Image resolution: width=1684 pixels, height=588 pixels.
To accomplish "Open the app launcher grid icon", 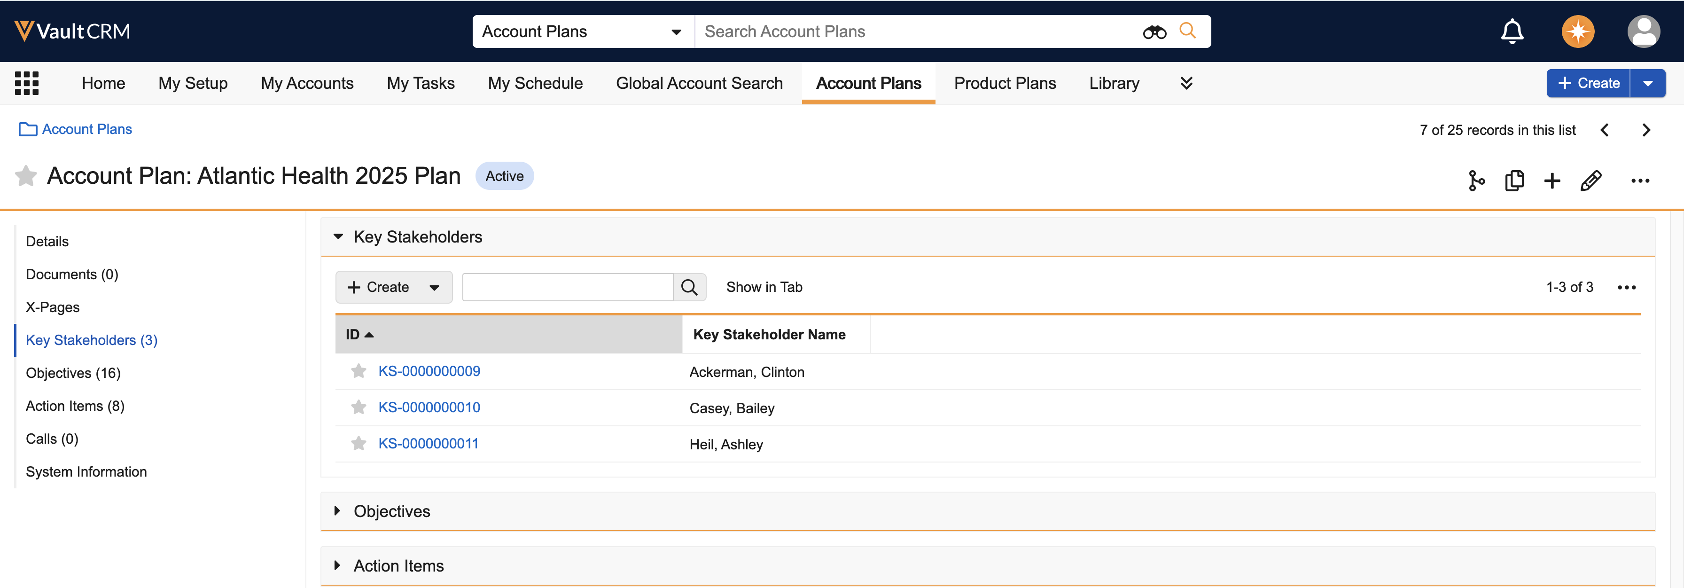I will (27, 83).
